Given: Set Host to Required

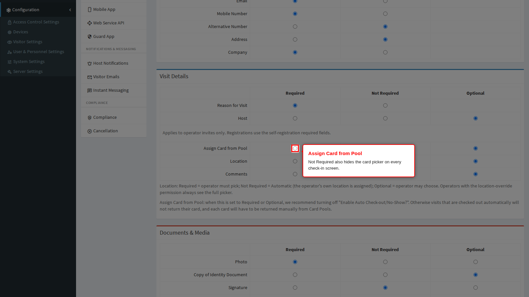Looking at the screenshot, I should tap(295, 118).
